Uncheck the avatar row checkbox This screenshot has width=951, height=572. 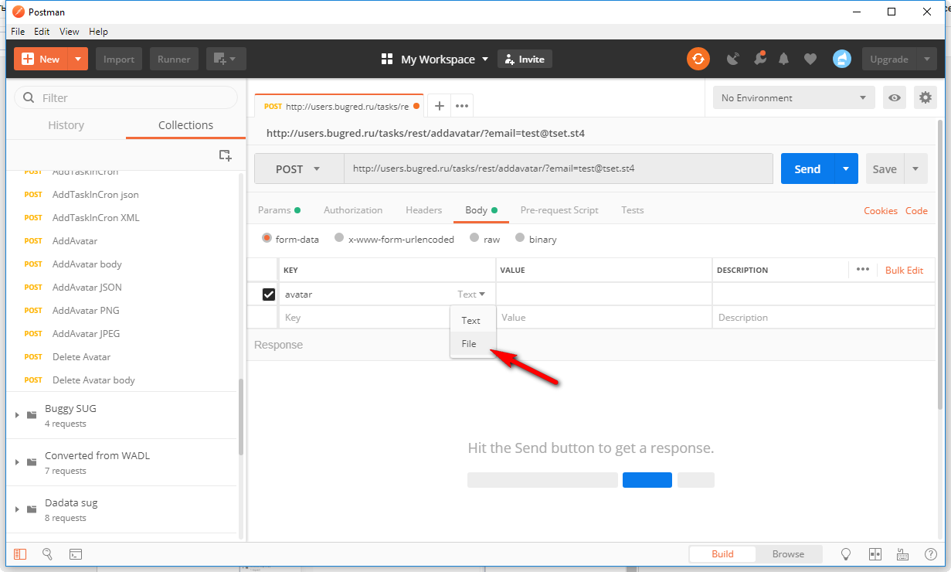pos(269,295)
